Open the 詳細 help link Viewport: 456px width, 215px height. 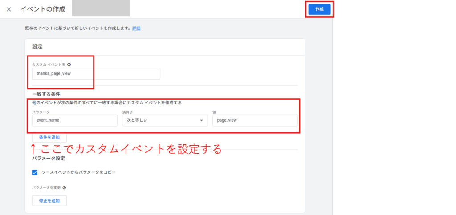pos(136,28)
